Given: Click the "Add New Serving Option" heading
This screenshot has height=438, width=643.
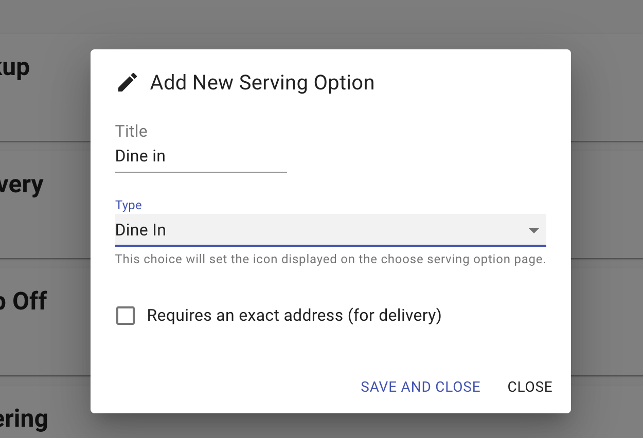Looking at the screenshot, I should [x=262, y=82].
